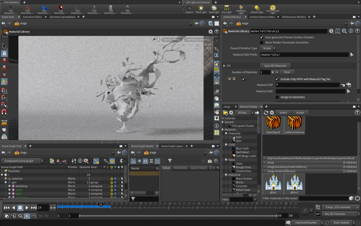Toggle Auto-generate Preview Surface Shaders checkbox
The width and height of the screenshot is (361, 226).
tap(262, 37)
